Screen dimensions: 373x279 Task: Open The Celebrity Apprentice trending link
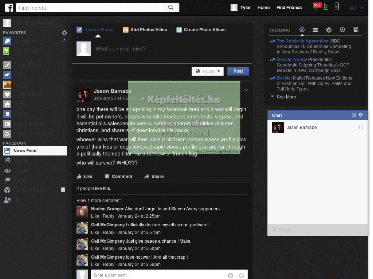[x=303, y=41]
